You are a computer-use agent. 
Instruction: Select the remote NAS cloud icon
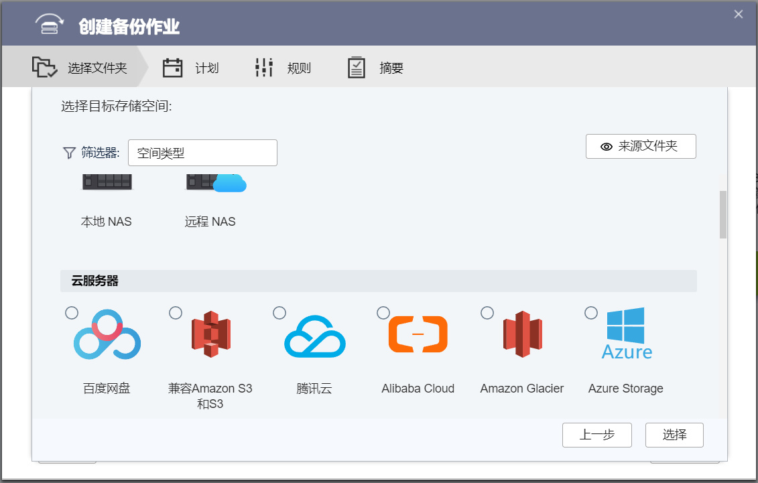coord(216,183)
